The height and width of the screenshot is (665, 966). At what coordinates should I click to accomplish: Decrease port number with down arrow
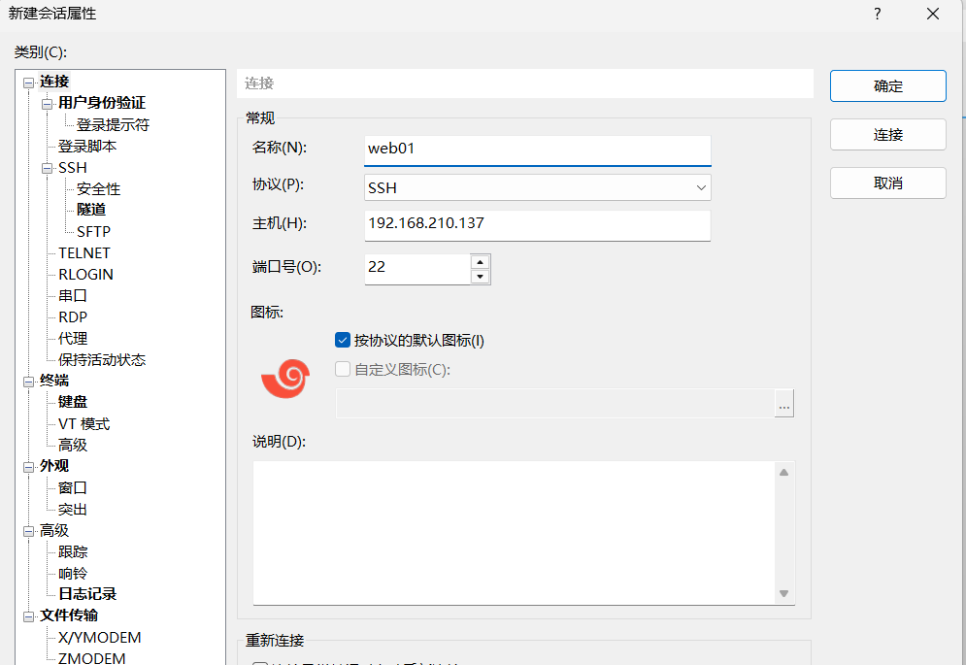coord(480,277)
